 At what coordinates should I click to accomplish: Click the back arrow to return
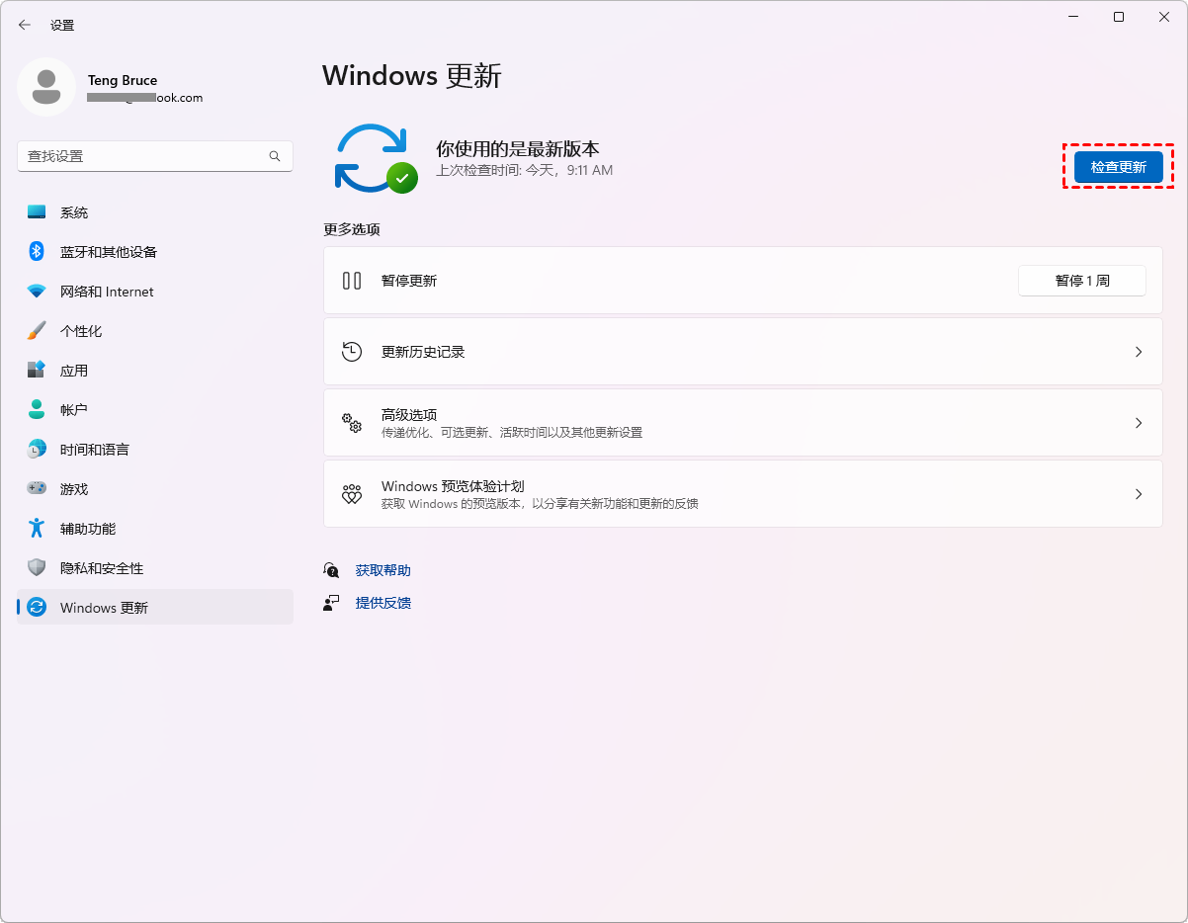click(24, 25)
